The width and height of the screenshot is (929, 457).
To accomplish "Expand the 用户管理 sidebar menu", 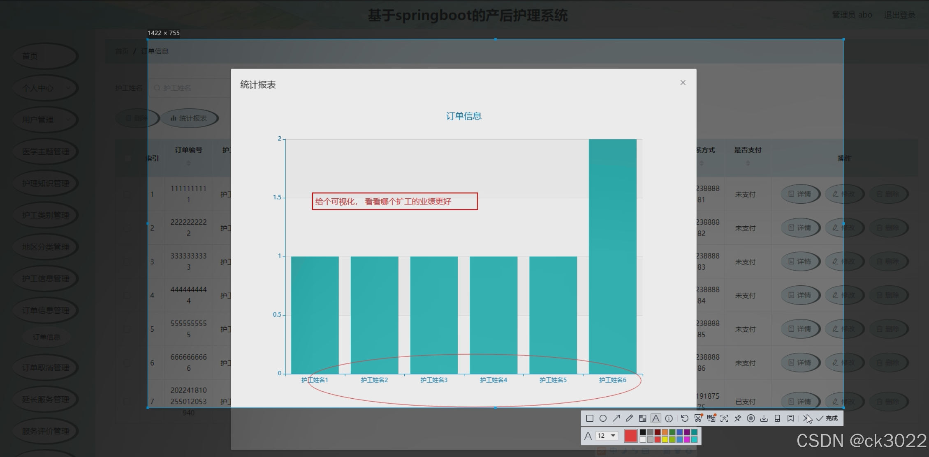I will pos(45,119).
